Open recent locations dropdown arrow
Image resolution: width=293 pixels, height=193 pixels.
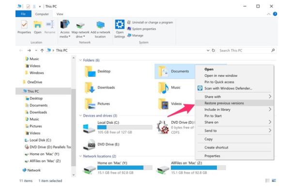pos(36,50)
